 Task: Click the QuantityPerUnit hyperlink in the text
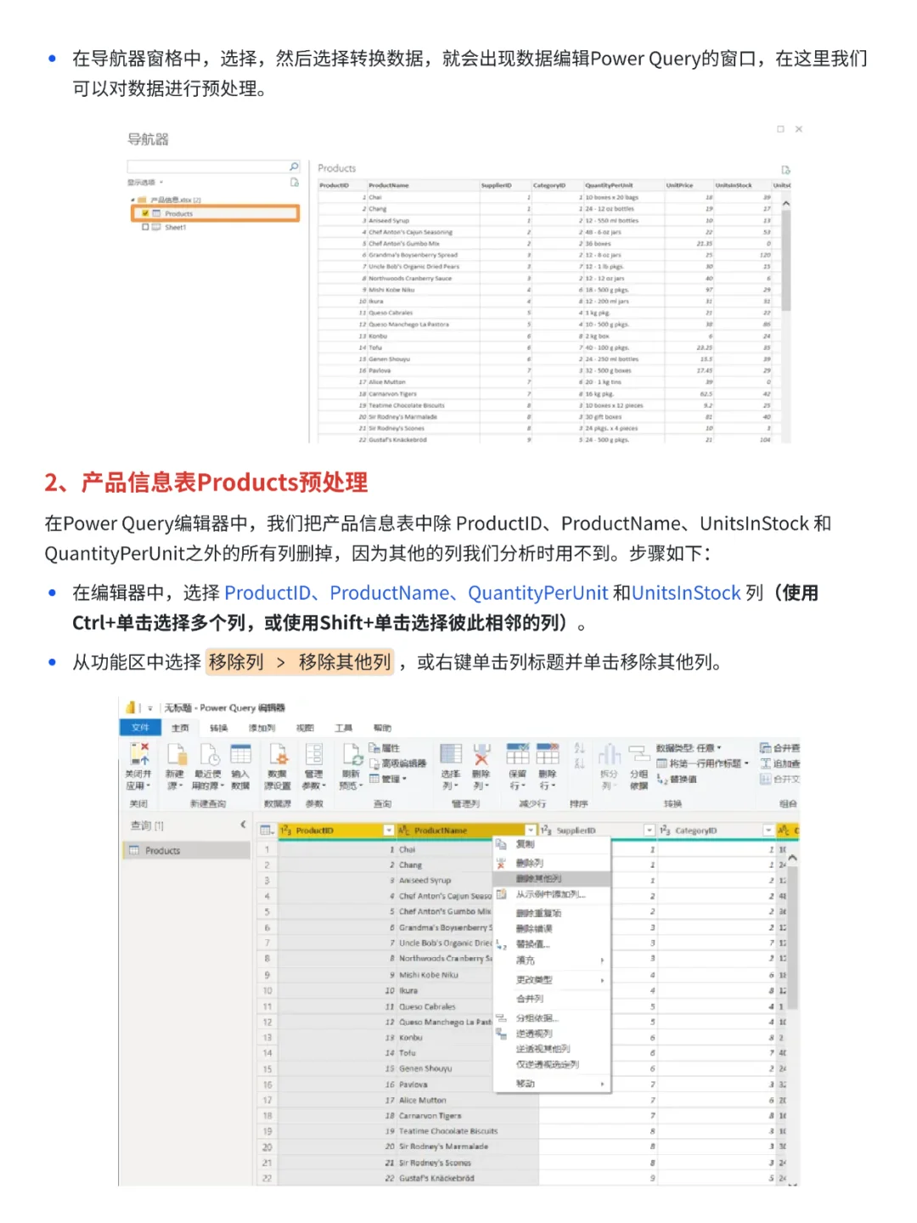point(538,593)
